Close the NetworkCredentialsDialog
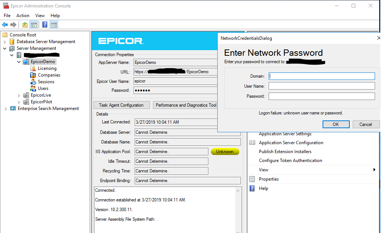The width and height of the screenshot is (381, 233). point(378,38)
